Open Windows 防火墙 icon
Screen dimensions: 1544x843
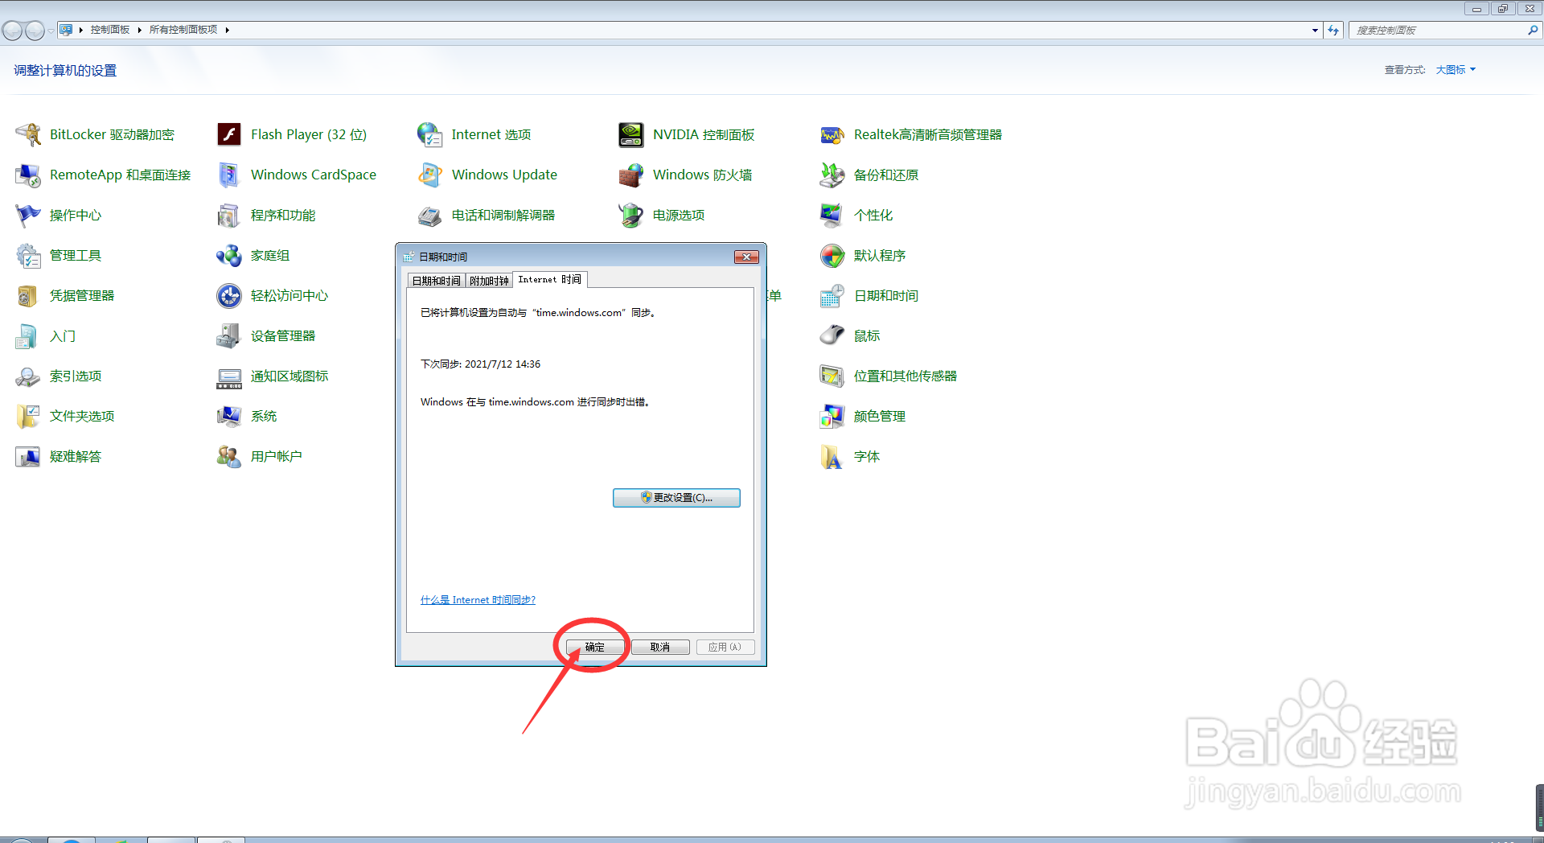pos(631,175)
